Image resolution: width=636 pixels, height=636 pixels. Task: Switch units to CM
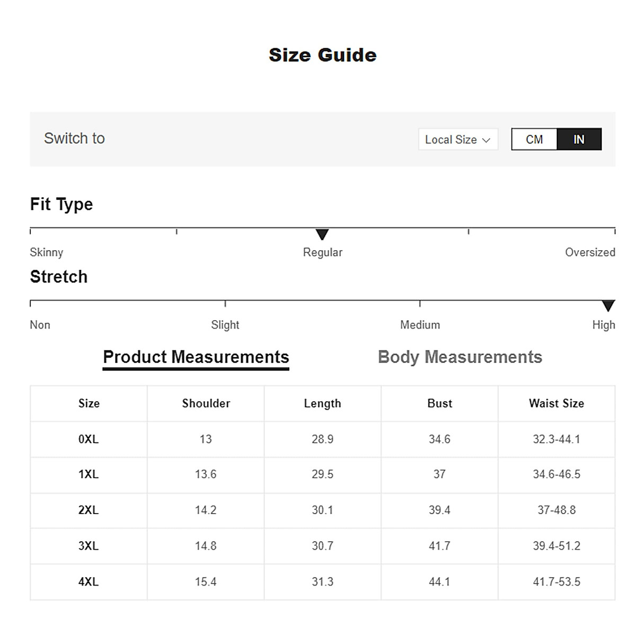(x=534, y=139)
